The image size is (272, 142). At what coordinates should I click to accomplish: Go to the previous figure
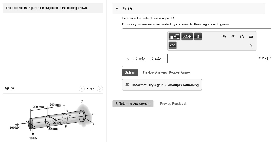point(82,89)
